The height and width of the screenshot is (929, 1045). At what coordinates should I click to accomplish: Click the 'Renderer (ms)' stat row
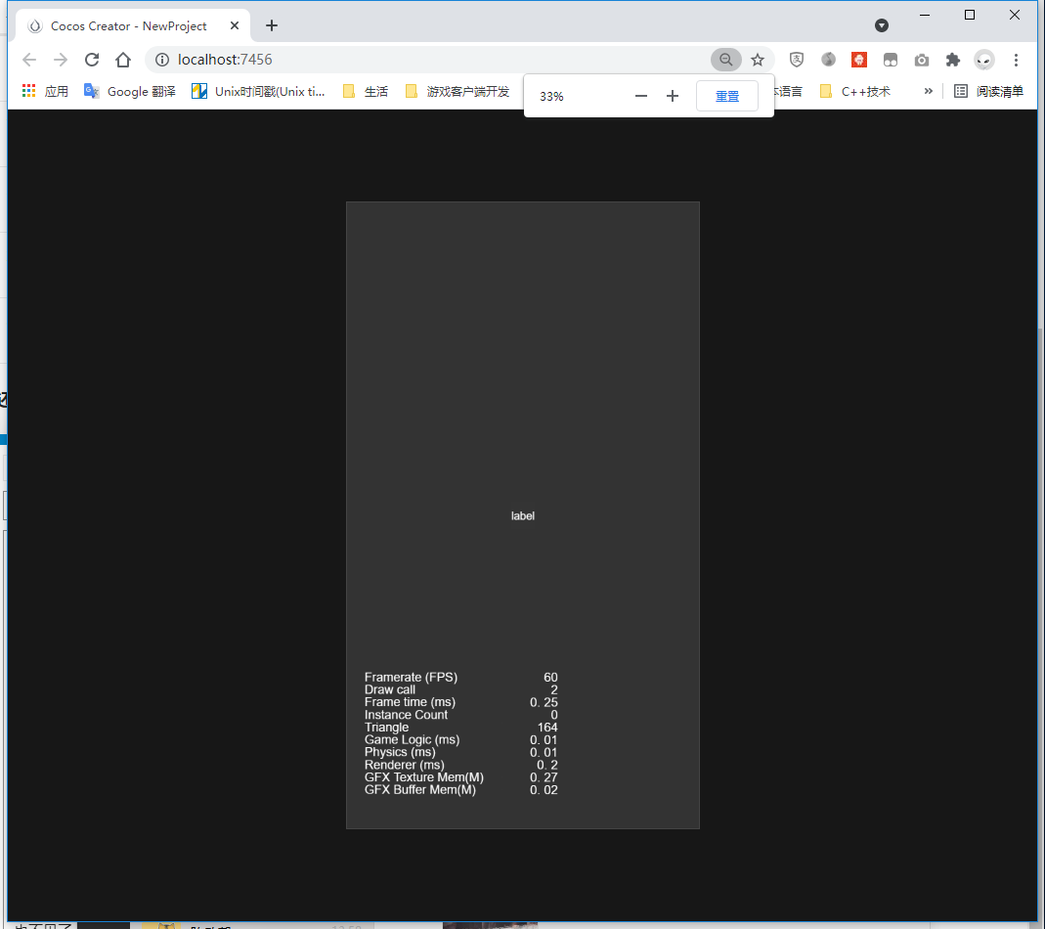460,765
